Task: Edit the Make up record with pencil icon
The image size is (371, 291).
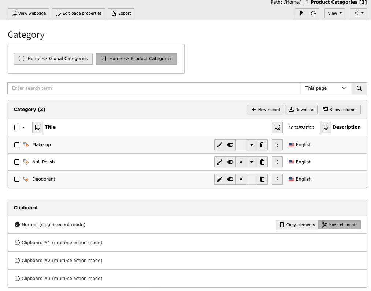Action: (x=220, y=145)
